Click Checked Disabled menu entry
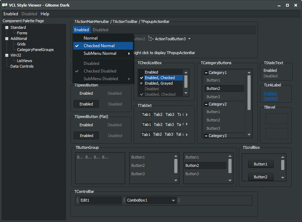The width and height of the screenshot is (302, 222). click(103, 71)
